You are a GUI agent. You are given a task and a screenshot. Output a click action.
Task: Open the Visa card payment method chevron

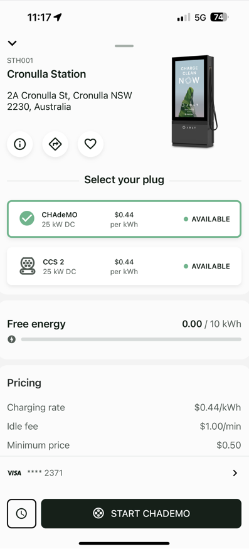tap(235, 473)
